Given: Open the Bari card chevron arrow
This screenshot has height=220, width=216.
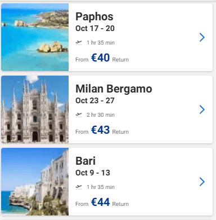Looking at the screenshot, I should (x=202, y=182).
